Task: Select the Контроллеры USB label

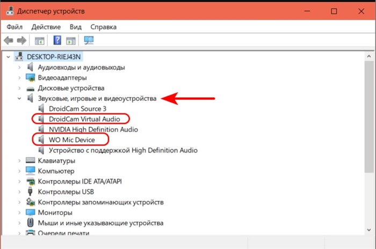Action: (x=66, y=192)
